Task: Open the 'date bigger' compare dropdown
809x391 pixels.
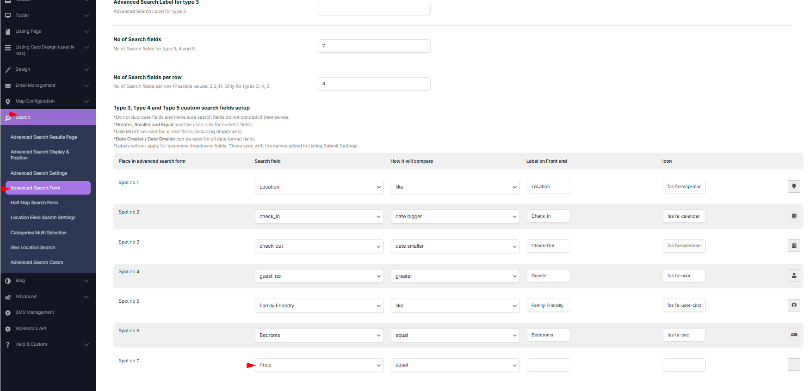Action: coord(455,217)
